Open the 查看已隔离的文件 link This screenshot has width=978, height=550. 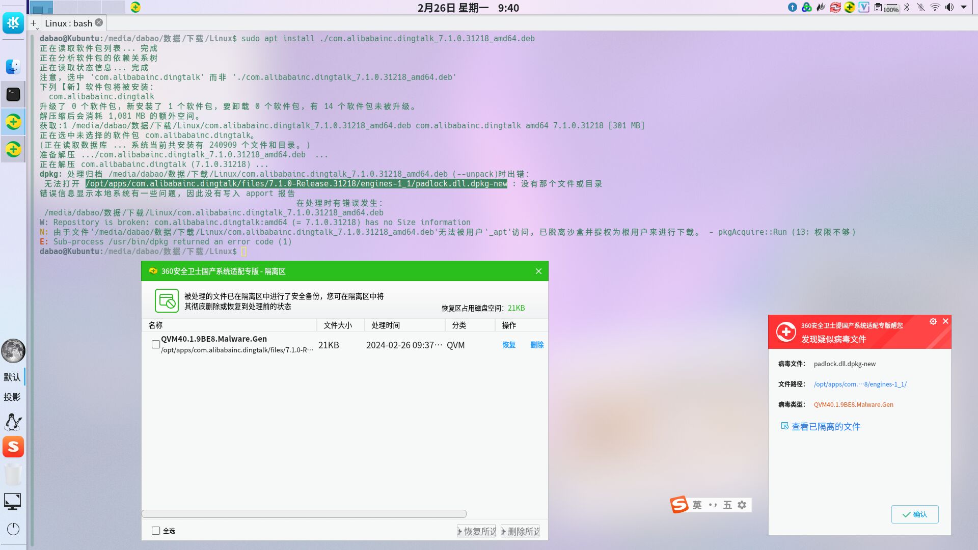[826, 427]
